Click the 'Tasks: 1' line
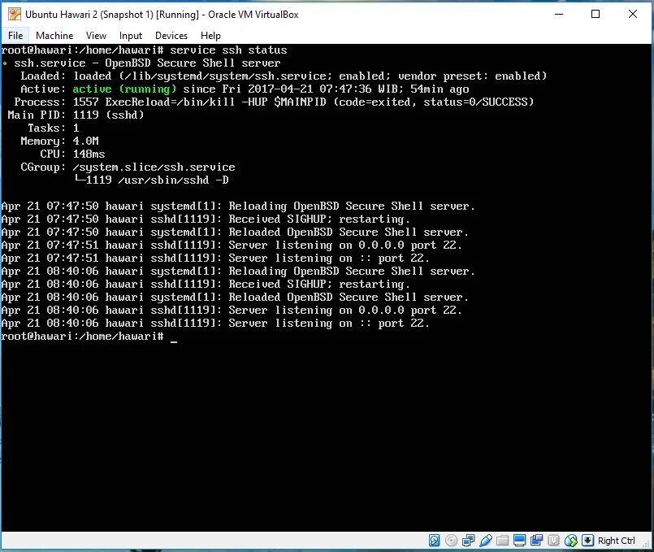654x552 pixels. click(54, 128)
